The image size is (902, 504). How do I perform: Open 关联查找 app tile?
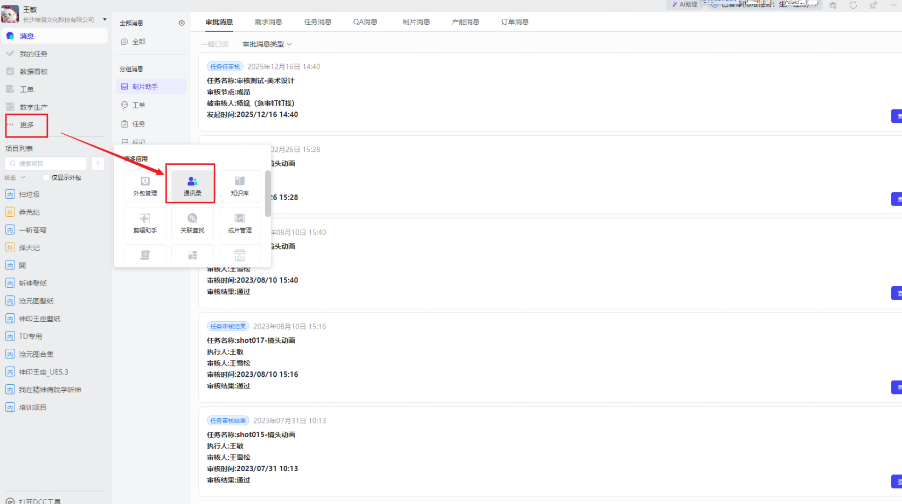[x=192, y=223]
